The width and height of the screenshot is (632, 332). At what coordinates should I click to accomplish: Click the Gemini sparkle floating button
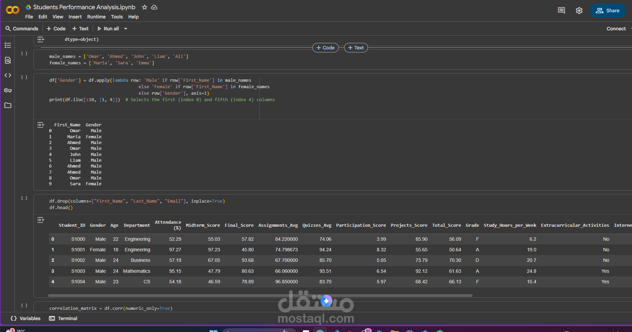[x=326, y=301]
